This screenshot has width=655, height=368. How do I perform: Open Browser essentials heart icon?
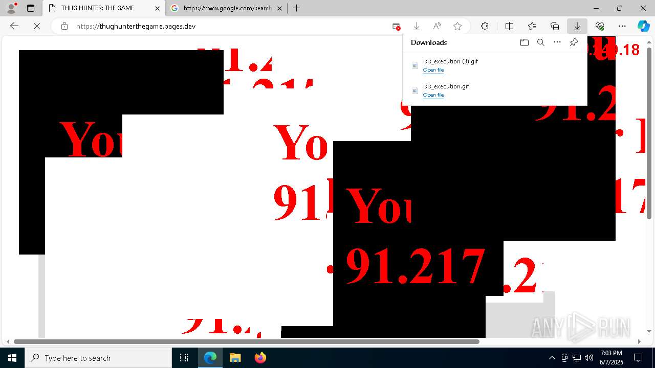[600, 26]
